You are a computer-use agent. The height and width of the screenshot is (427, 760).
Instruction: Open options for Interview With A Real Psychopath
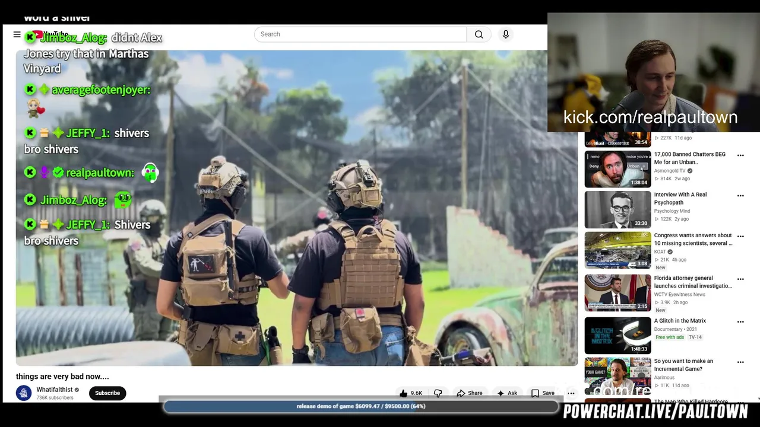[740, 196]
